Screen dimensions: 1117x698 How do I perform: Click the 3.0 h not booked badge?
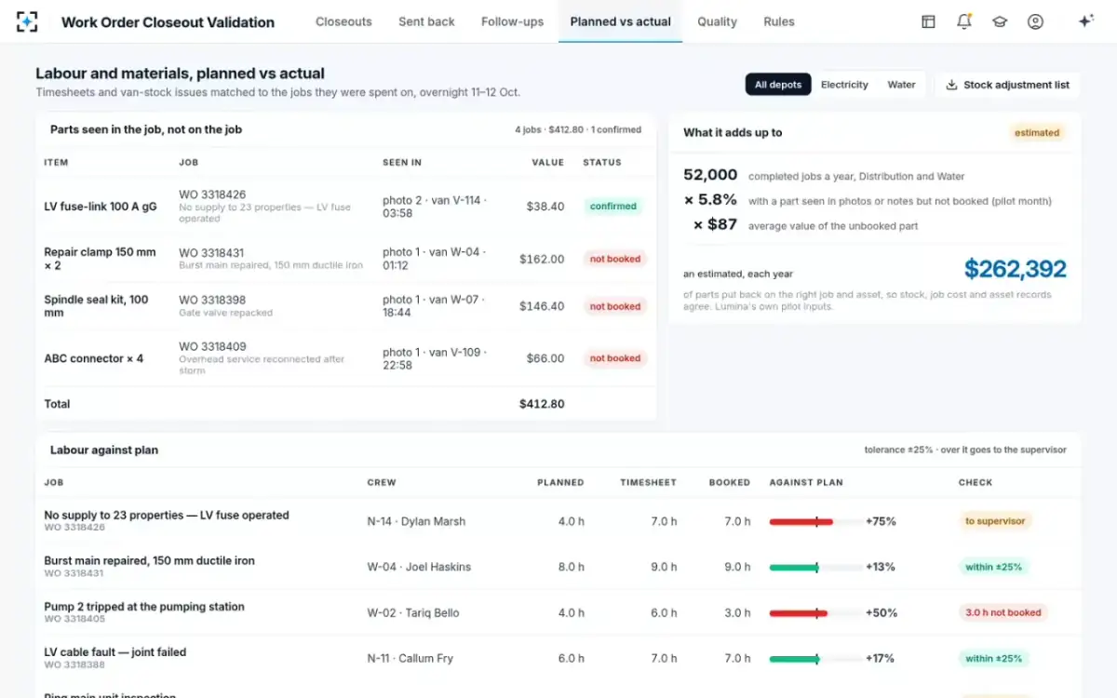click(x=1003, y=612)
